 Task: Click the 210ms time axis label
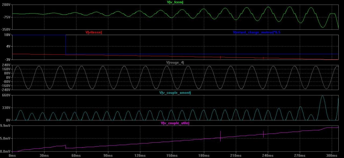(236, 156)
